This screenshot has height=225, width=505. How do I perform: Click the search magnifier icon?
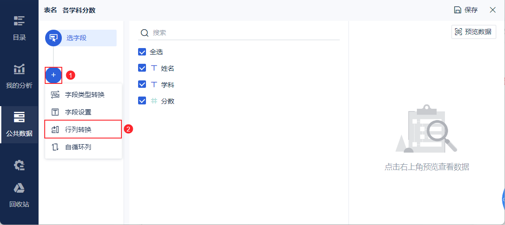144,33
